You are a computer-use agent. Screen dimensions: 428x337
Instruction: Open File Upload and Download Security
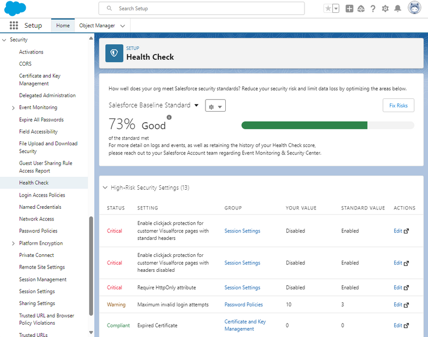coord(48,147)
